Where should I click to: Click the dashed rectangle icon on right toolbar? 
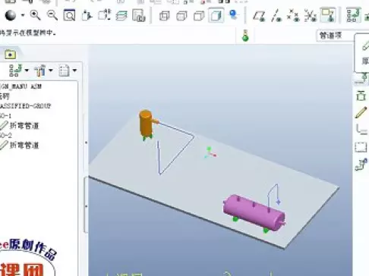tap(361, 147)
